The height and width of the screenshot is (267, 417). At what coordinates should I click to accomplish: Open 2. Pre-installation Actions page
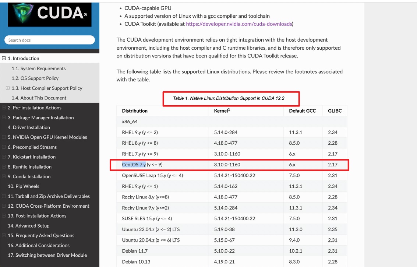(x=35, y=108)
